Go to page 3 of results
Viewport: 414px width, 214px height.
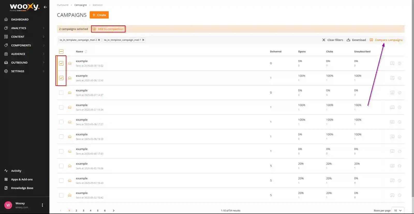click(x=83, y=211)
